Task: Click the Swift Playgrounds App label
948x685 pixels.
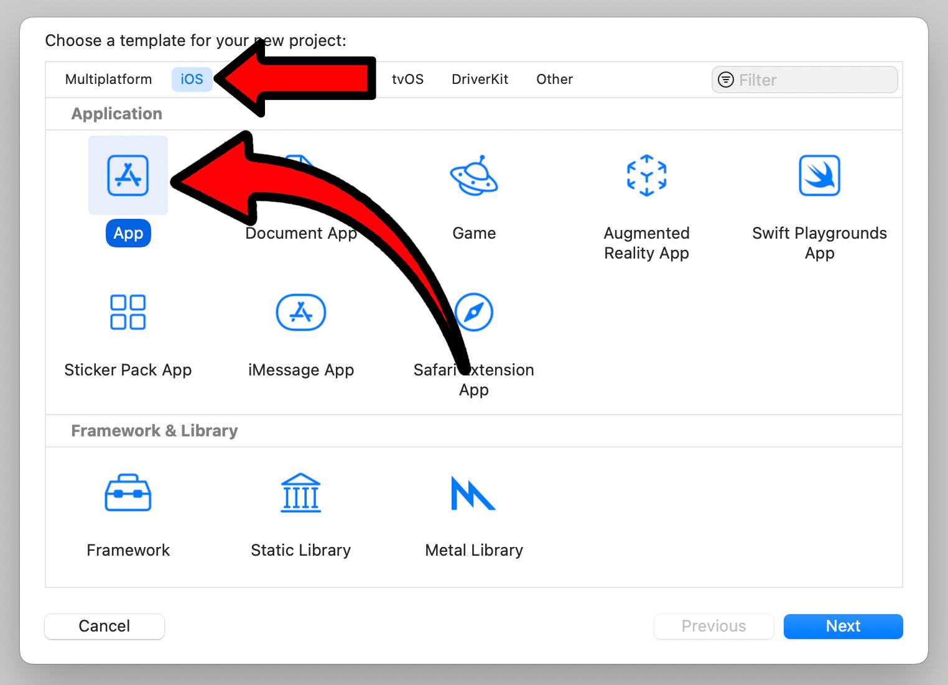Action: coord(820,243)
